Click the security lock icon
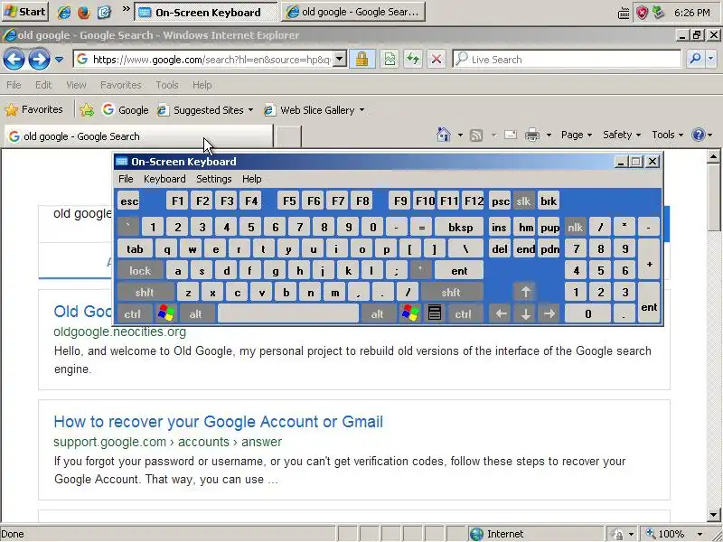 [362, 59]
